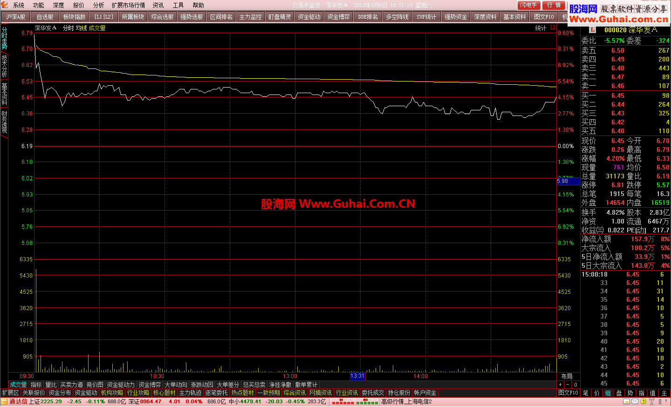Viewport: 671px width, 407px height.
Task: Switch to the 买卖力道 indicator tab
Action: [71, 385]
